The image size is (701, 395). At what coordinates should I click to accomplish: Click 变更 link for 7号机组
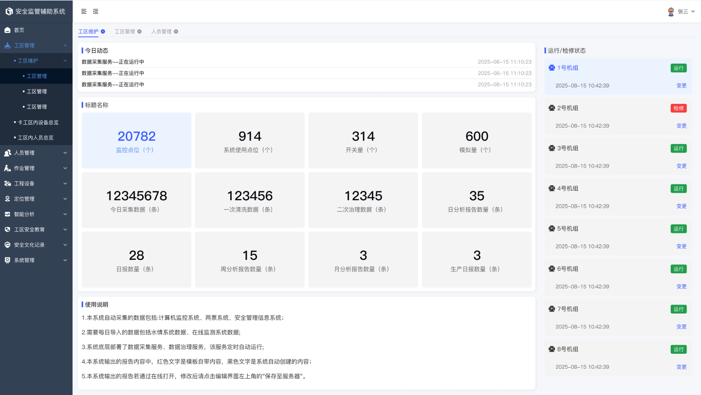click(x=682, y=327)
